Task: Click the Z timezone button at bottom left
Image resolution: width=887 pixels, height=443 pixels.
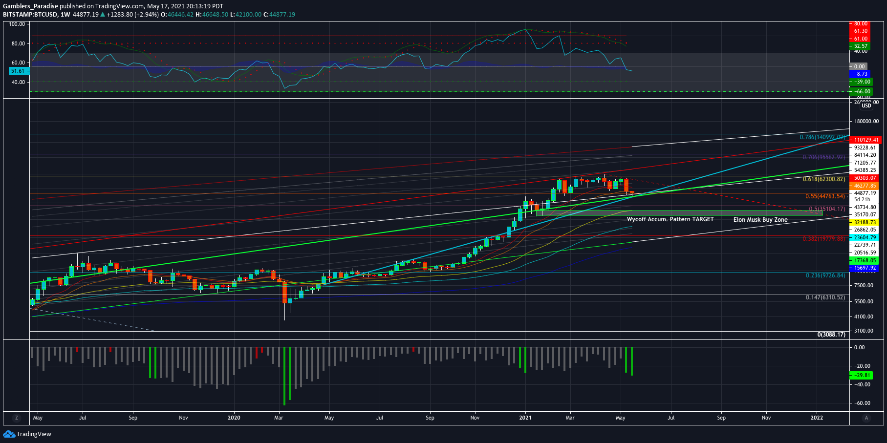Action: click(17, 418)
